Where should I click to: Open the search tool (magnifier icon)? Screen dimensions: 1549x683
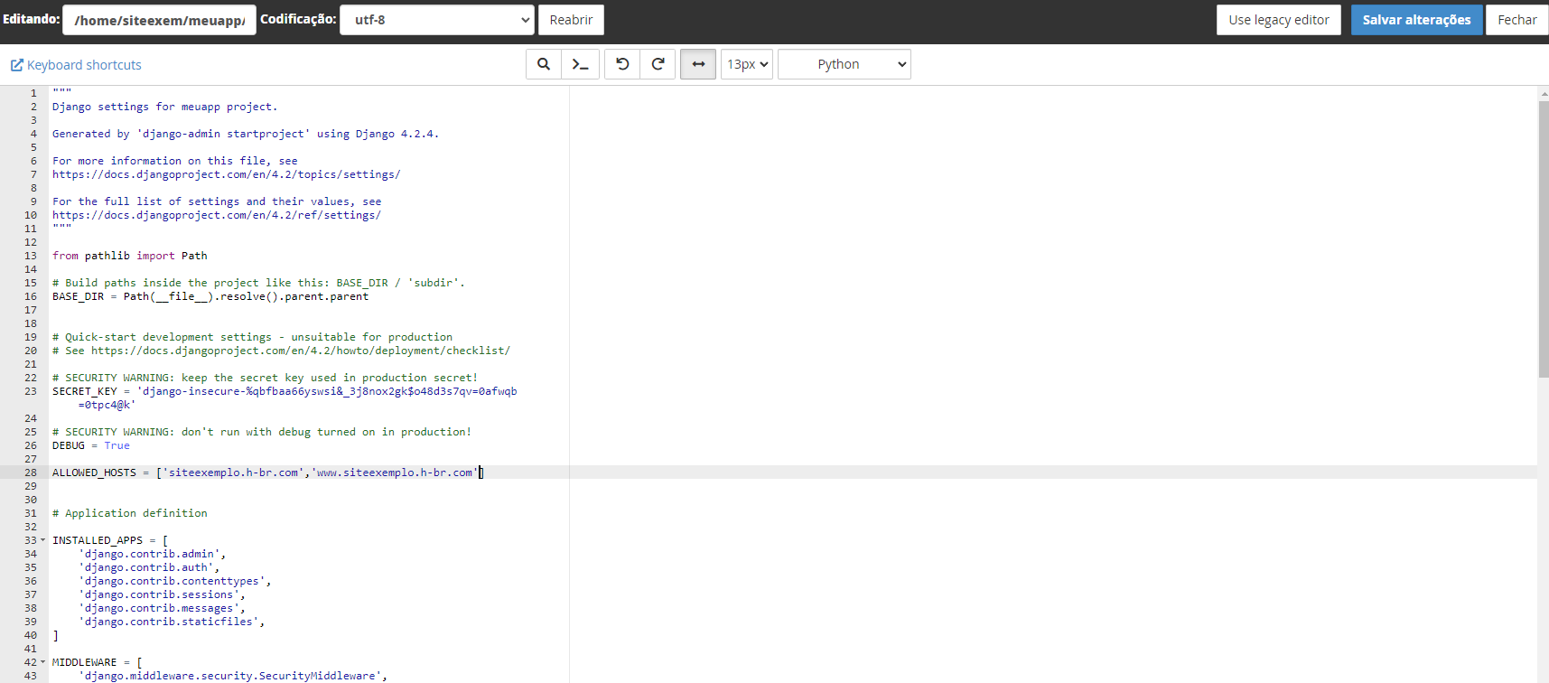(x=544, y=64)
